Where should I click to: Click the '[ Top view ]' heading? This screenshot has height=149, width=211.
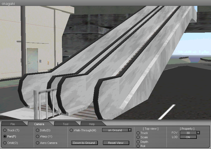coord(151,129)
